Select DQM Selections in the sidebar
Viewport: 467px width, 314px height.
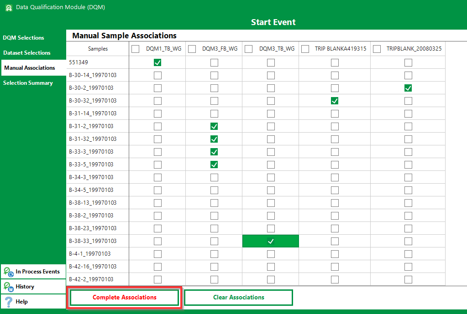coord(23,37)
